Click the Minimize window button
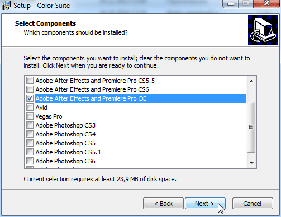 pyautogui.click(x=231, y=4)
